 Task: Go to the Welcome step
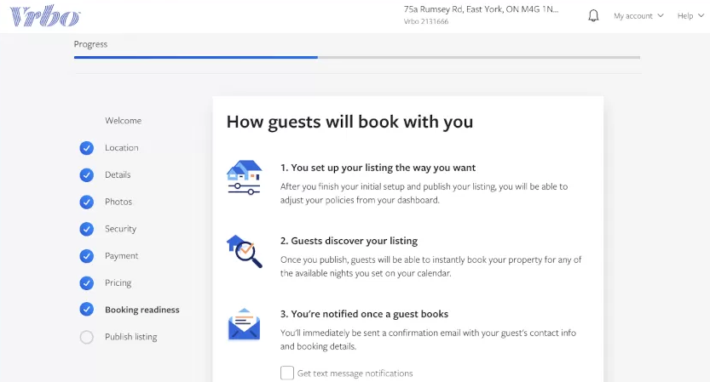coord(123,121)
